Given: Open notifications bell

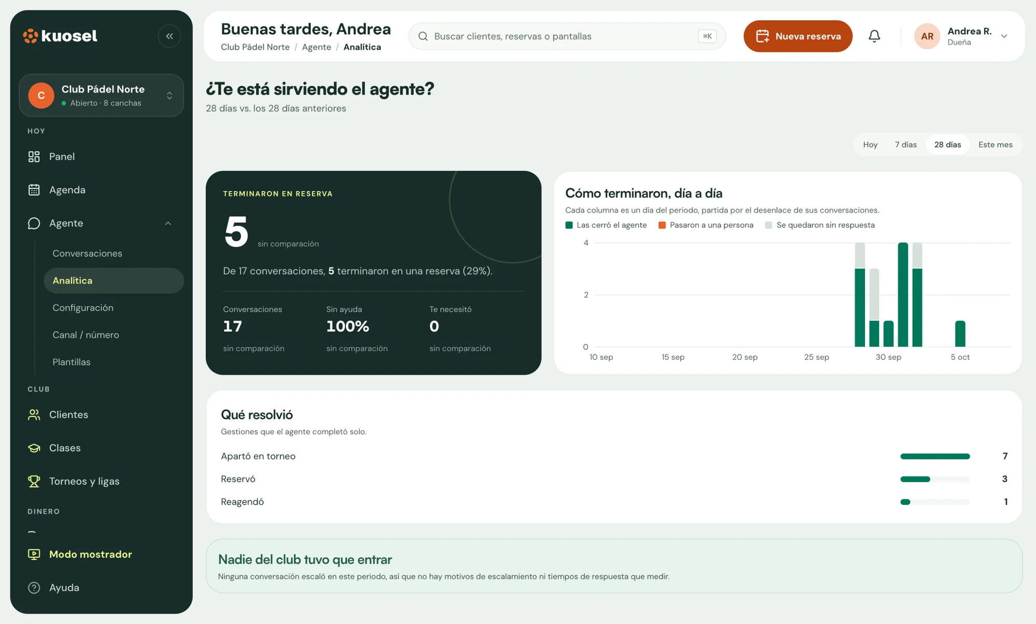Looking at the screenshot, I should [x=874, y=36].
